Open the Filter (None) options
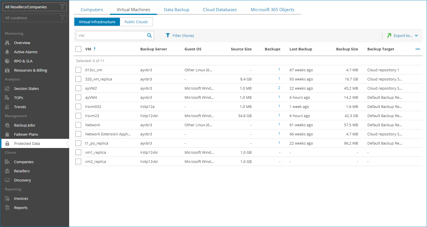 tap(180, 35)
